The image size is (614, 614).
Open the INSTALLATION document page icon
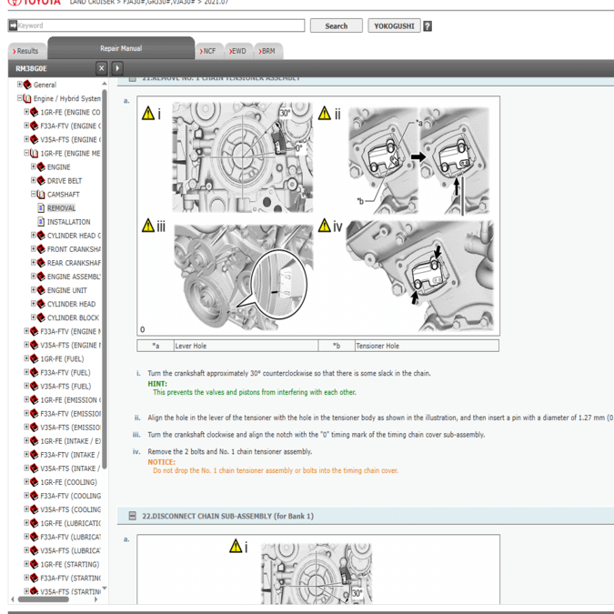[x=41, y=222]
